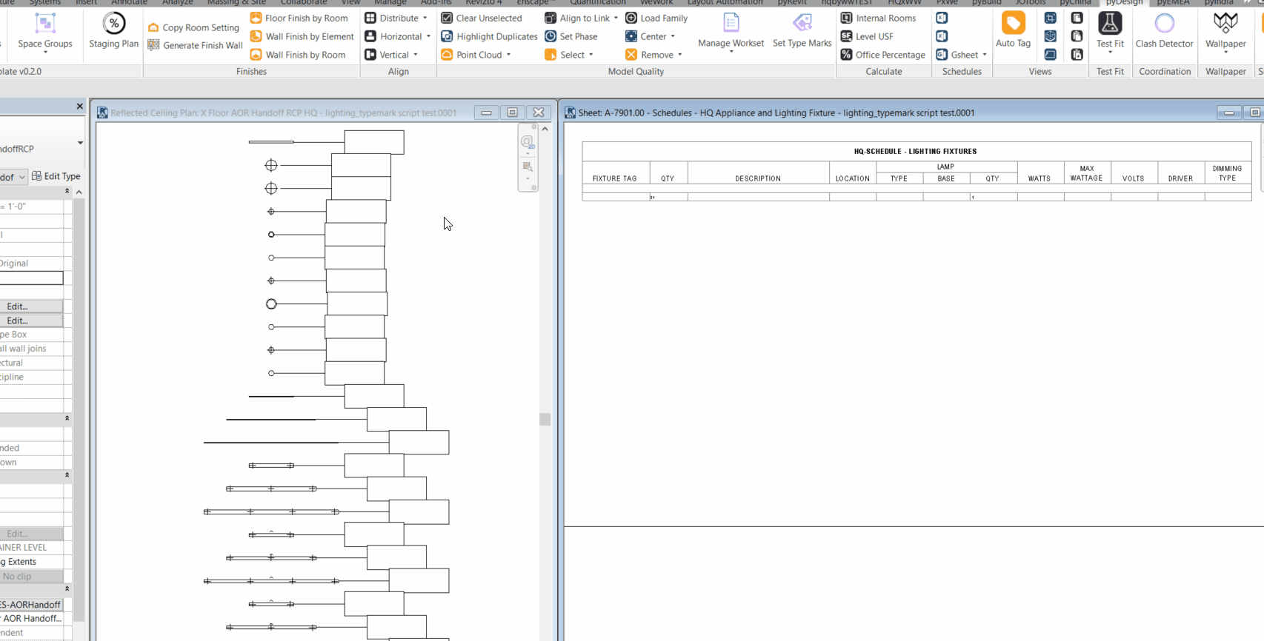Click the Horizontal align tool
This screenshot has width=1264, height=641.
(393, 36)
